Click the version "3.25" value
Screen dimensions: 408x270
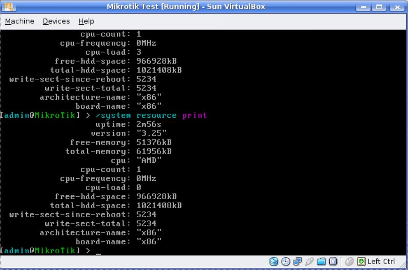[x=151, y=134]
